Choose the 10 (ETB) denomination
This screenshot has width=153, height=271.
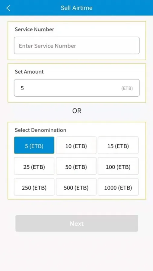76,145
